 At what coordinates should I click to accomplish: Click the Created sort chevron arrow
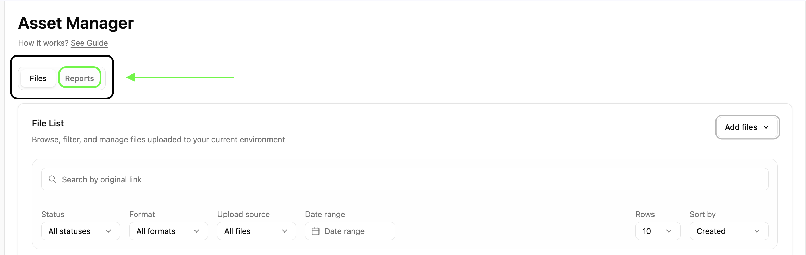757,231
